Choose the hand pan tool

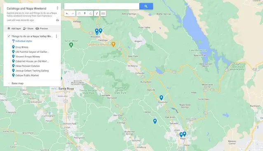(x=79, y=14)
